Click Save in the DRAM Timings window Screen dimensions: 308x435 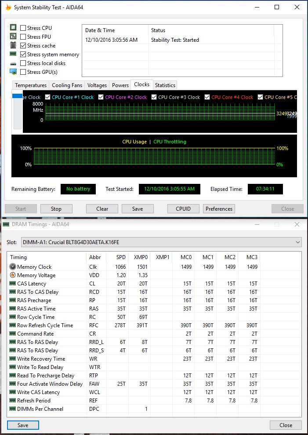23,425
